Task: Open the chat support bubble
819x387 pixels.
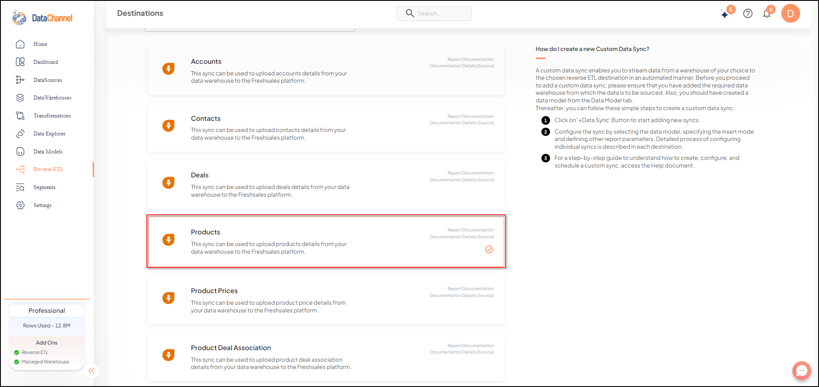Action: click(x=801, y=371)
